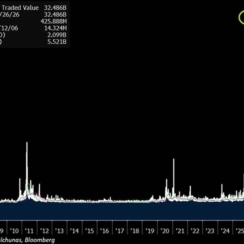Select the '13 year axis label
Viewport: 244px width, 244px height.
click(59, 231)
